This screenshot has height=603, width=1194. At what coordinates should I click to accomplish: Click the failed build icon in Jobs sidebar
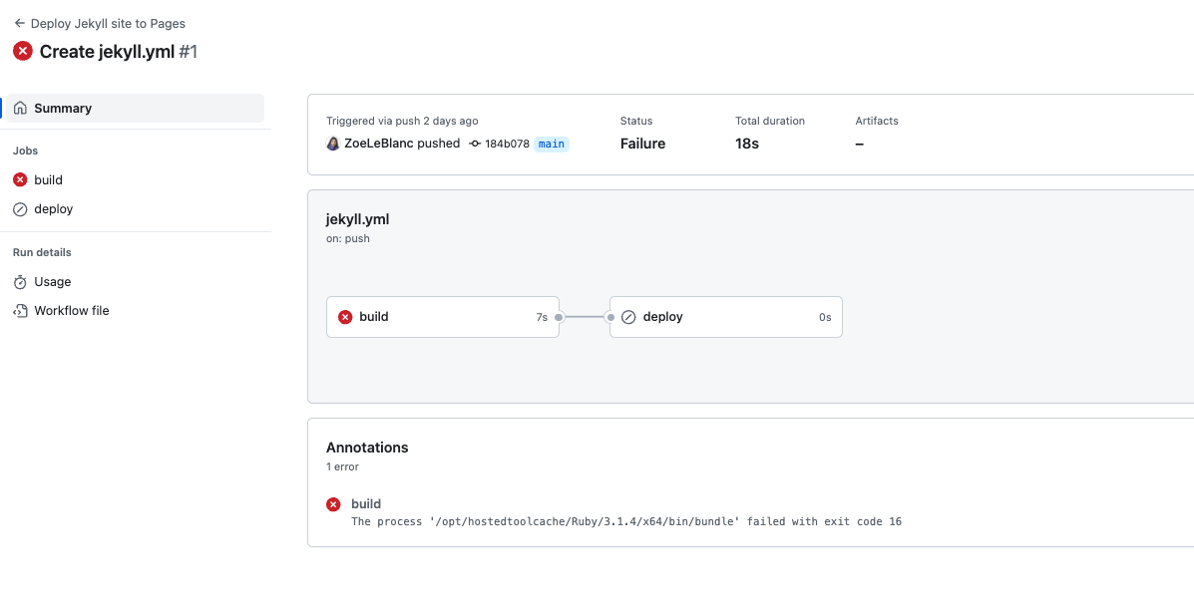[x=20, y=180]
